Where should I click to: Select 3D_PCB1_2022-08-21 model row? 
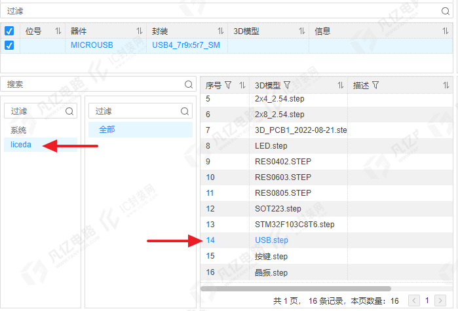[x=326, y=130]
